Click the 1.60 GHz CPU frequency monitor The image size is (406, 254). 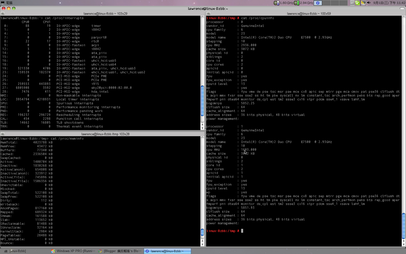tap(283, 3)
